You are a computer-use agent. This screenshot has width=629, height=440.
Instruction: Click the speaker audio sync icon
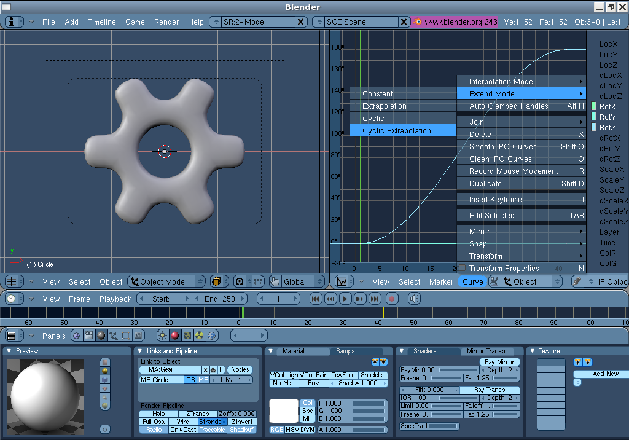[x=414, y=299]
